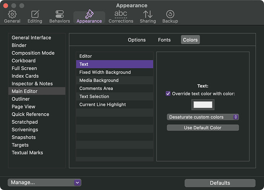
Task: Select the Appearance paintbrush icon
Action: [x=89, y=14]
